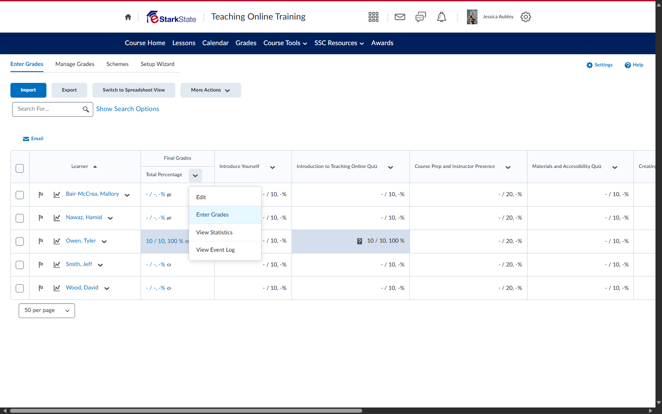Screen dimensions: 662x414
Task: Click the StarkState logo
Action: [171, 17]
